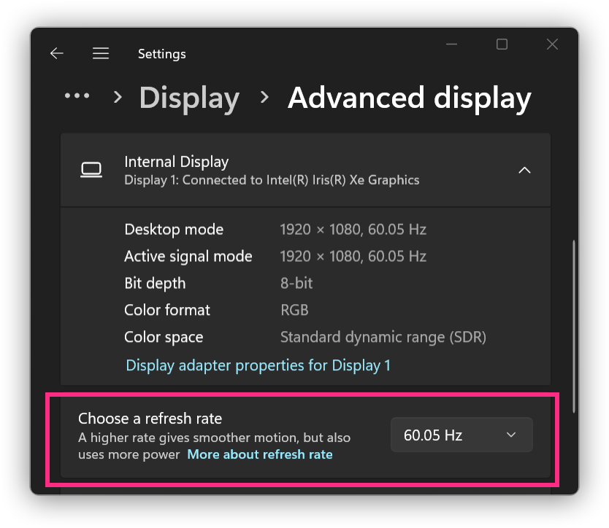Image resolution: width=609 pixels, height=528 pixels.
Task: Collapse the Internal Display section
Action: [x=524, y=170]
